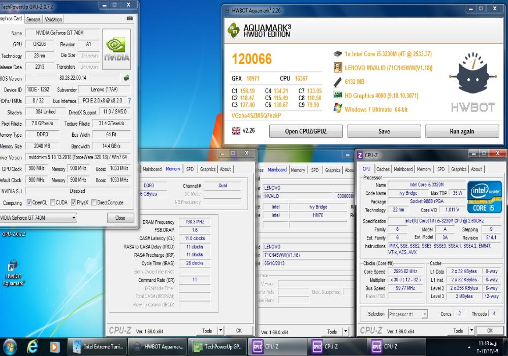508x356 pixels.
Task: Click the Run again button
Action: click(462, 131)
